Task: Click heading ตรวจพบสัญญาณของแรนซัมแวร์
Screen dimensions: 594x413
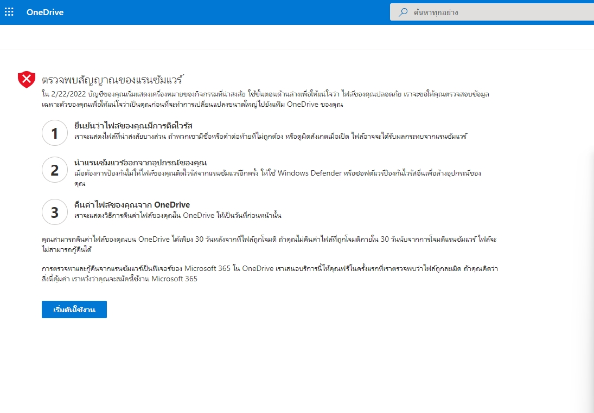Action: coord(112,80)
